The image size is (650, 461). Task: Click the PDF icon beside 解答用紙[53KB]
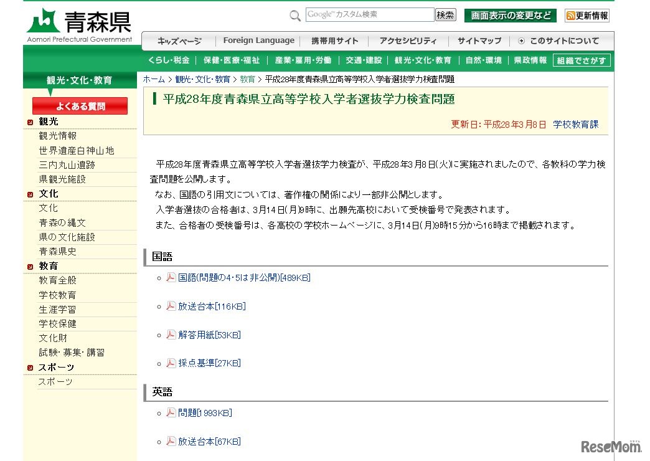[x=171, y=335]
